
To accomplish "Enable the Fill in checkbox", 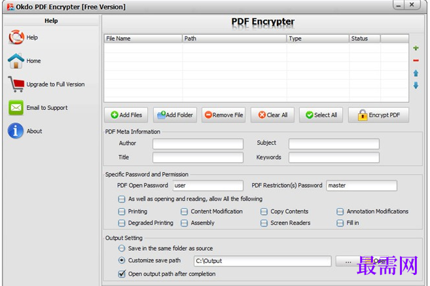I will [340, 223].
